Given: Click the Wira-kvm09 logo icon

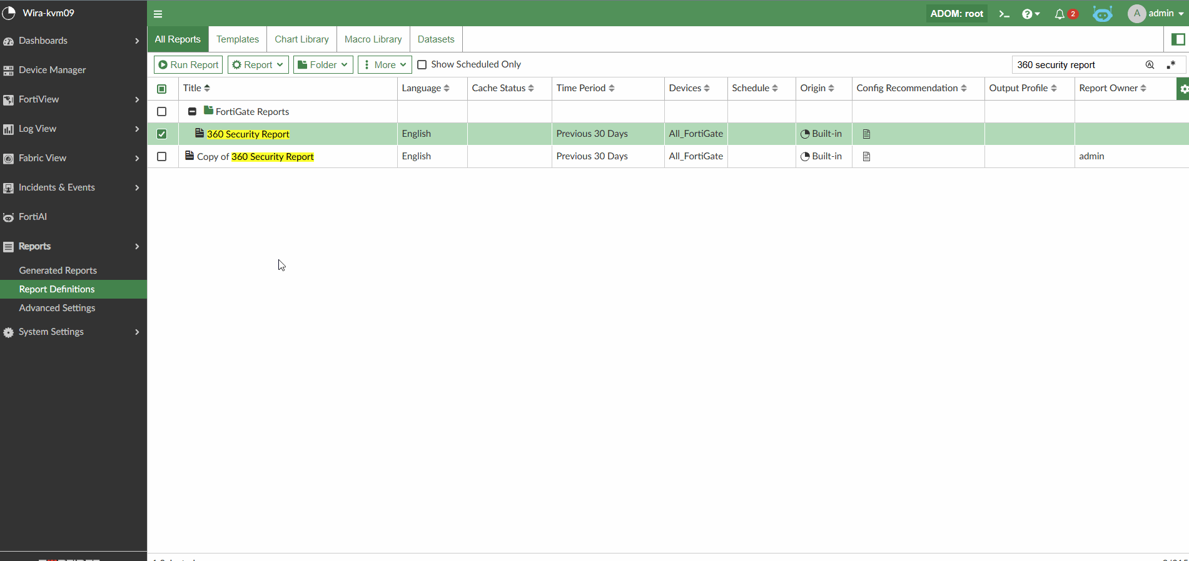Looking at the screenshot, I should [x=9, y=13].
